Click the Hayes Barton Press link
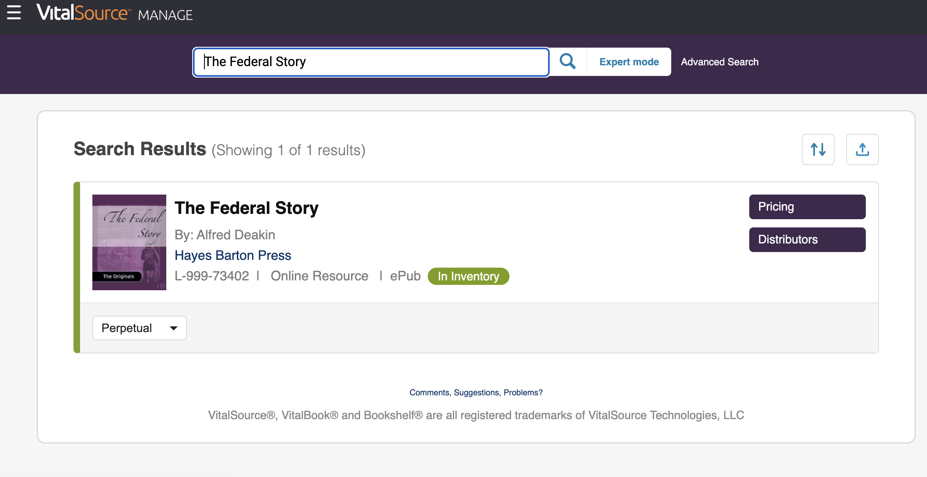This screenshot has height=477, width=927. [x=232, y=255]
